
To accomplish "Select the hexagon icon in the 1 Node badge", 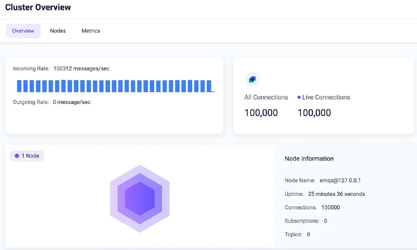I will tap(17, 156).
